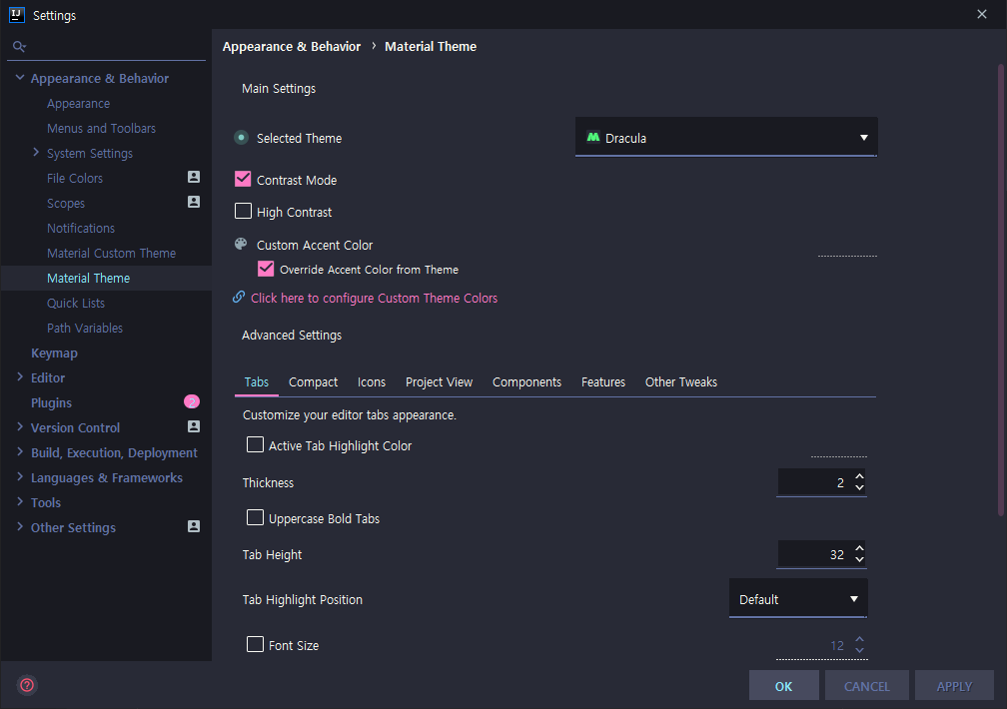Viewport: 1007px width, 709px height.
Task: Open the Keymap settings page
Action: coord(54,354)
